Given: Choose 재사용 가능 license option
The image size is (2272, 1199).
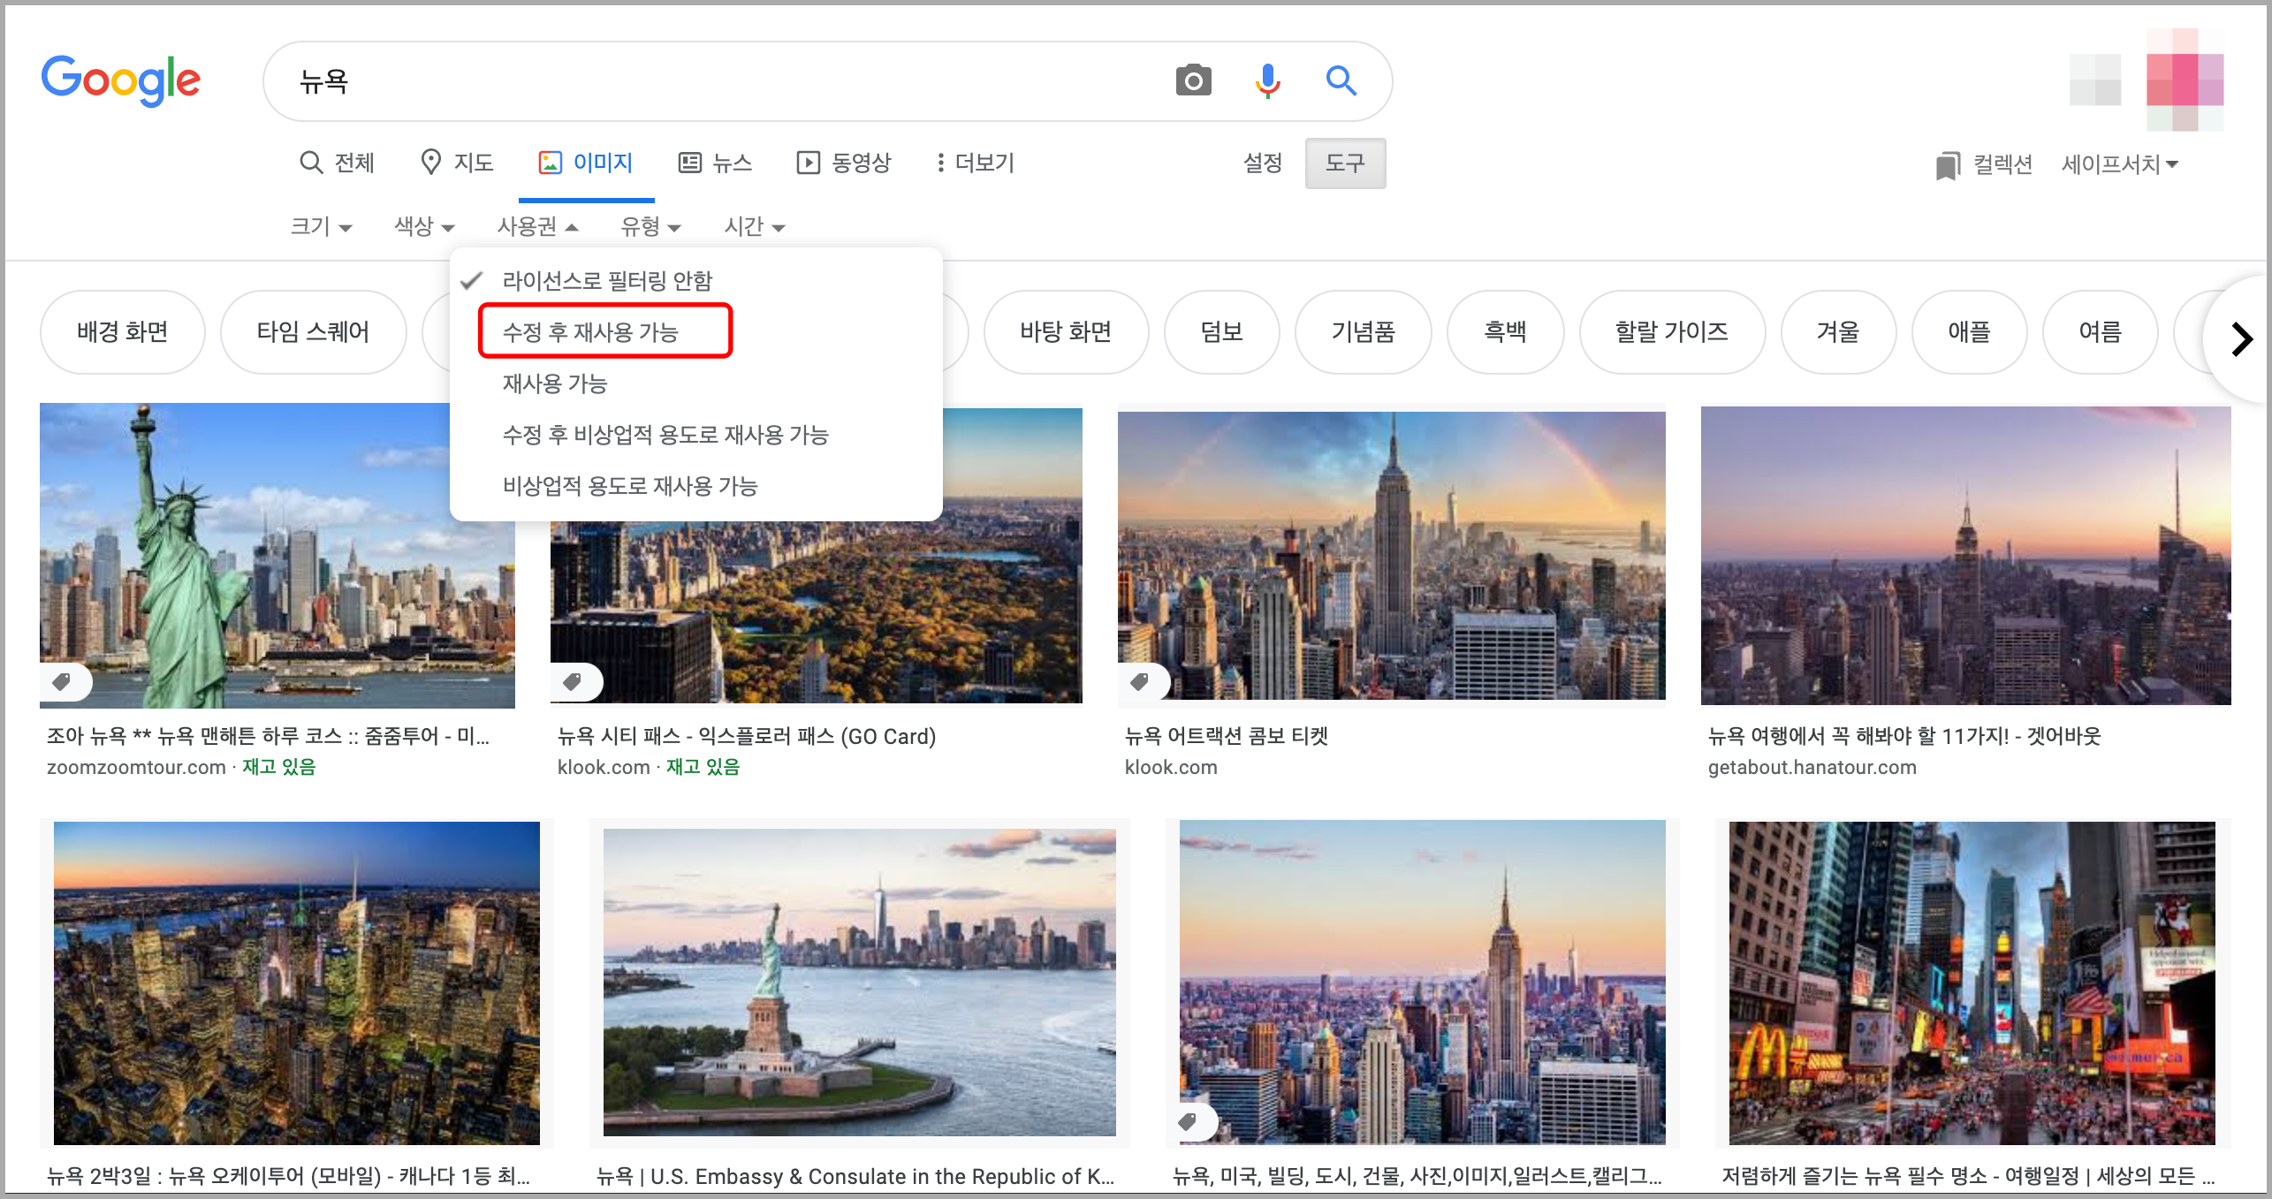Looking at the screenshot, I should coord(554,383).
